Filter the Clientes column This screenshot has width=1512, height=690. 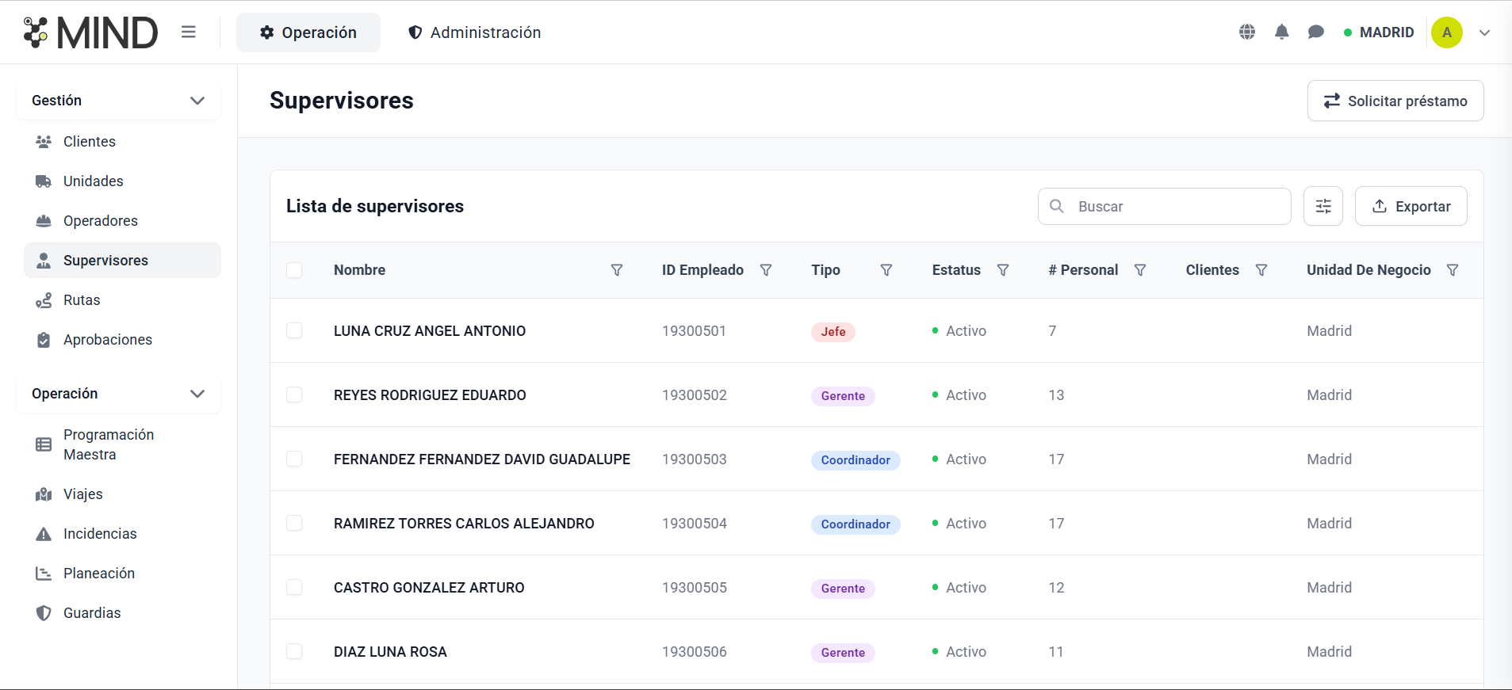click(1261, 270)
